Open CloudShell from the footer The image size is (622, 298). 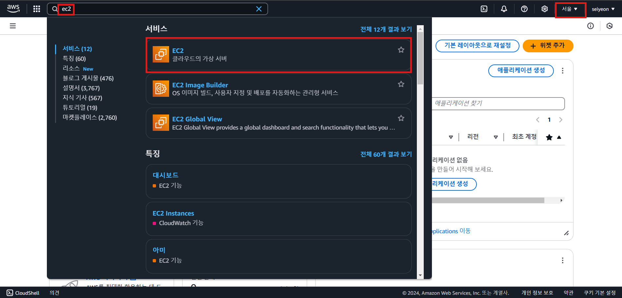pyautogui.click(x=23, y=293)
